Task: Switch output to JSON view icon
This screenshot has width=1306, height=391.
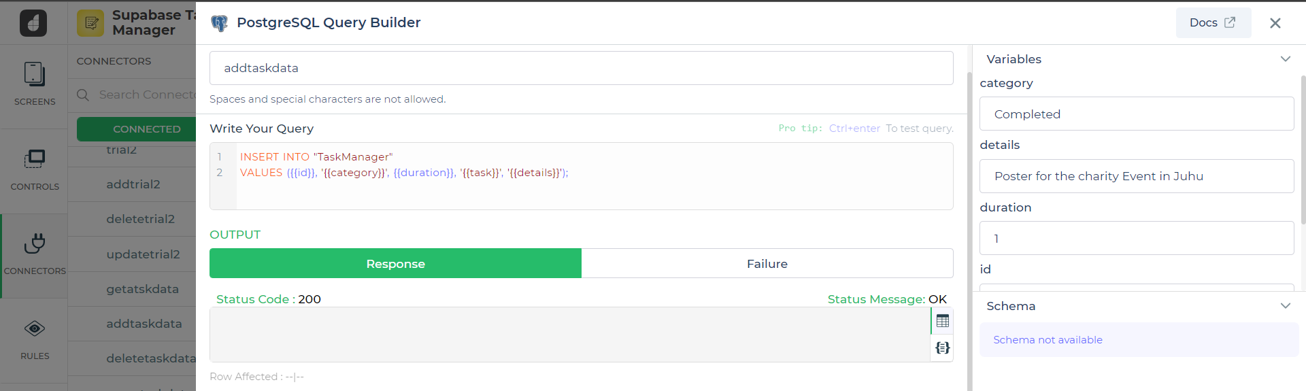Action: tap(942, 348)
